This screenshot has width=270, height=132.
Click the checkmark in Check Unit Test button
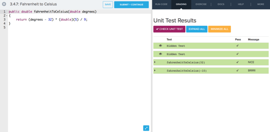pyautogui.click(x=157, y=29)
